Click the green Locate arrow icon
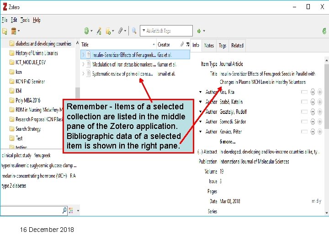Viewport: 329px width, 246px height. coord(199,31)
